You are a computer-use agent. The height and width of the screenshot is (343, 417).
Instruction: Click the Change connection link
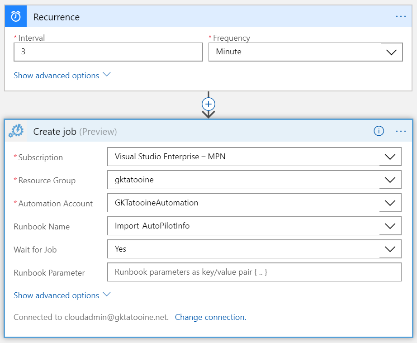pyautogui.click(x=210, y=317)
